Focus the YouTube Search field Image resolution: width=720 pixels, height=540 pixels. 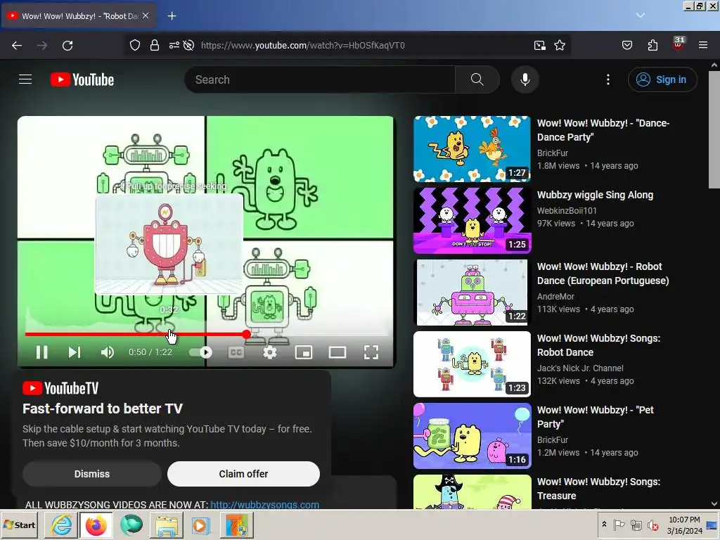coord(320,79)
